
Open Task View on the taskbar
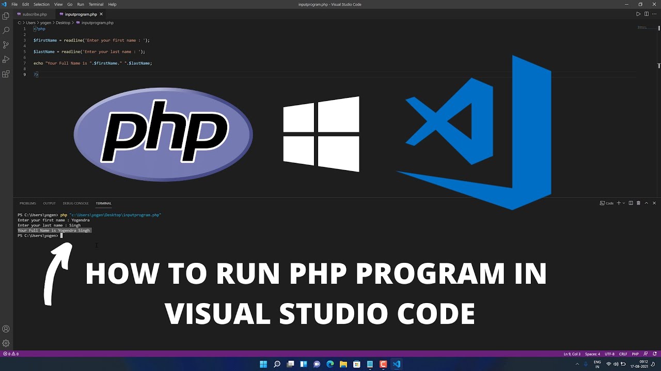(290, 364)
